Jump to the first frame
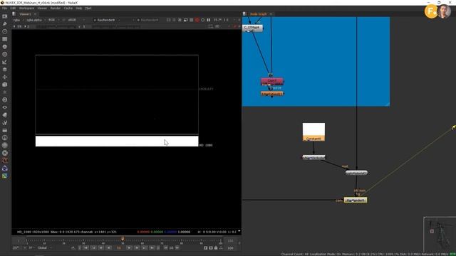The height and width of the screenshot is (256, 456). [86, 248]
